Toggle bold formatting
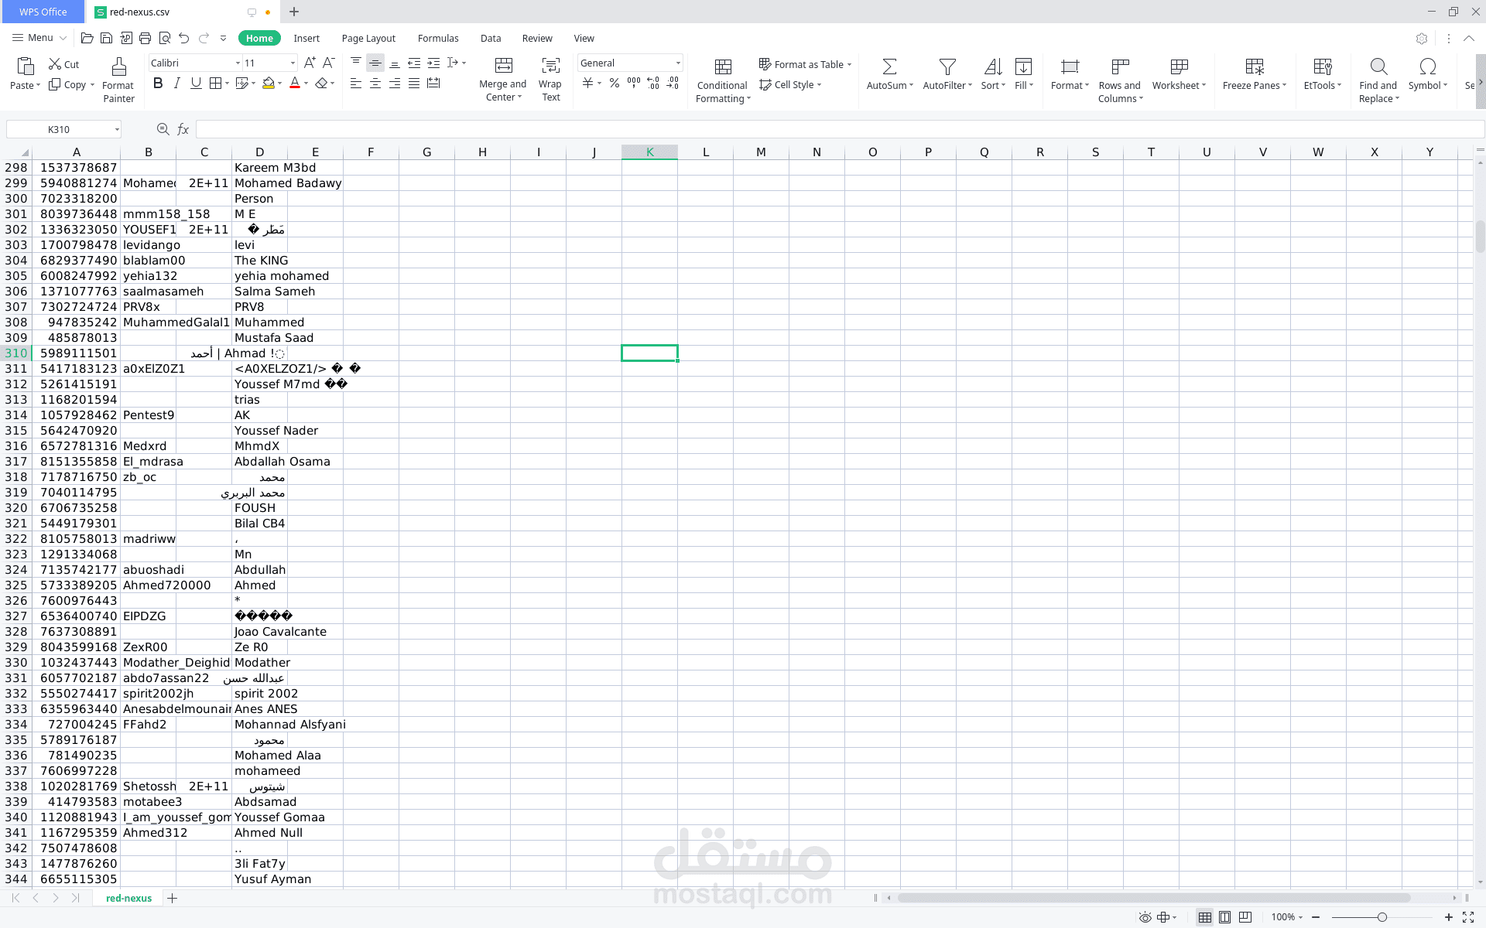 [x=158, y=84]
